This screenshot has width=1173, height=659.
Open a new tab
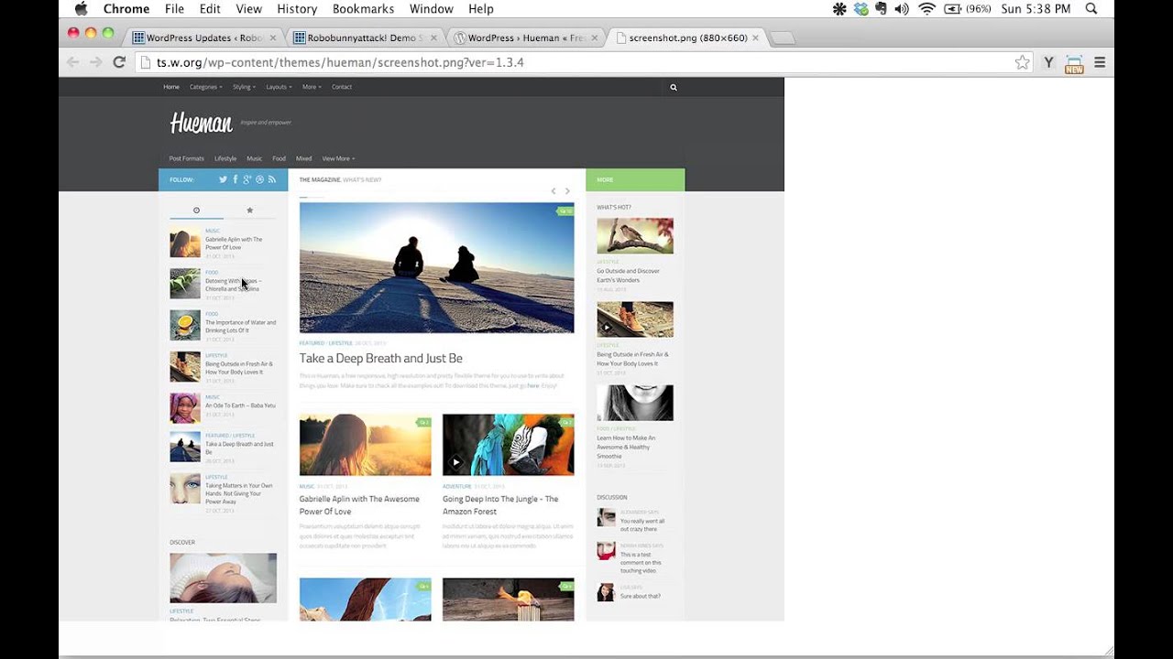click(x=783, y=38)
